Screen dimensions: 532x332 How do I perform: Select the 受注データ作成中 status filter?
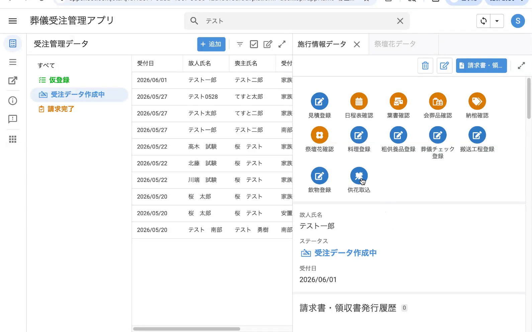[79, 95]
